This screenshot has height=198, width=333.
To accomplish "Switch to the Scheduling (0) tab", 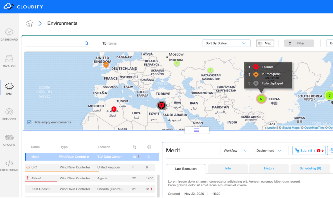I will tap(310, 168).
